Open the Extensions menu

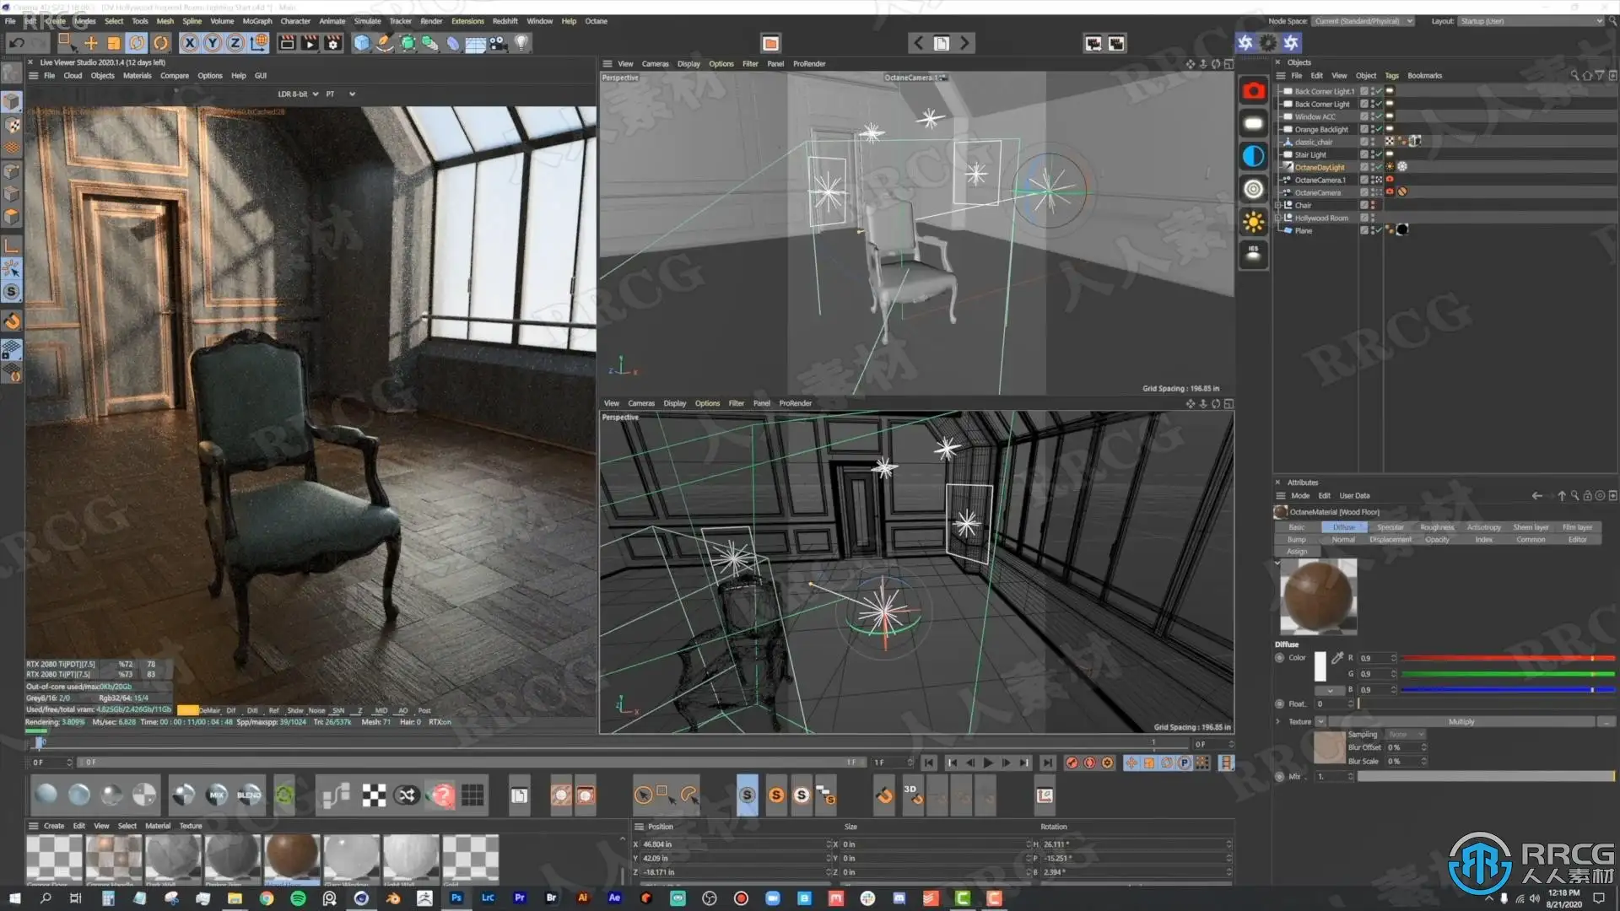tap(467, 21)
